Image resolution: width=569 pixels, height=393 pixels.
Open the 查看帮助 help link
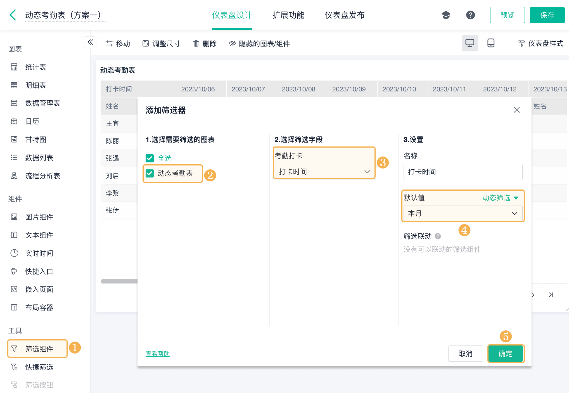[158, 354]
